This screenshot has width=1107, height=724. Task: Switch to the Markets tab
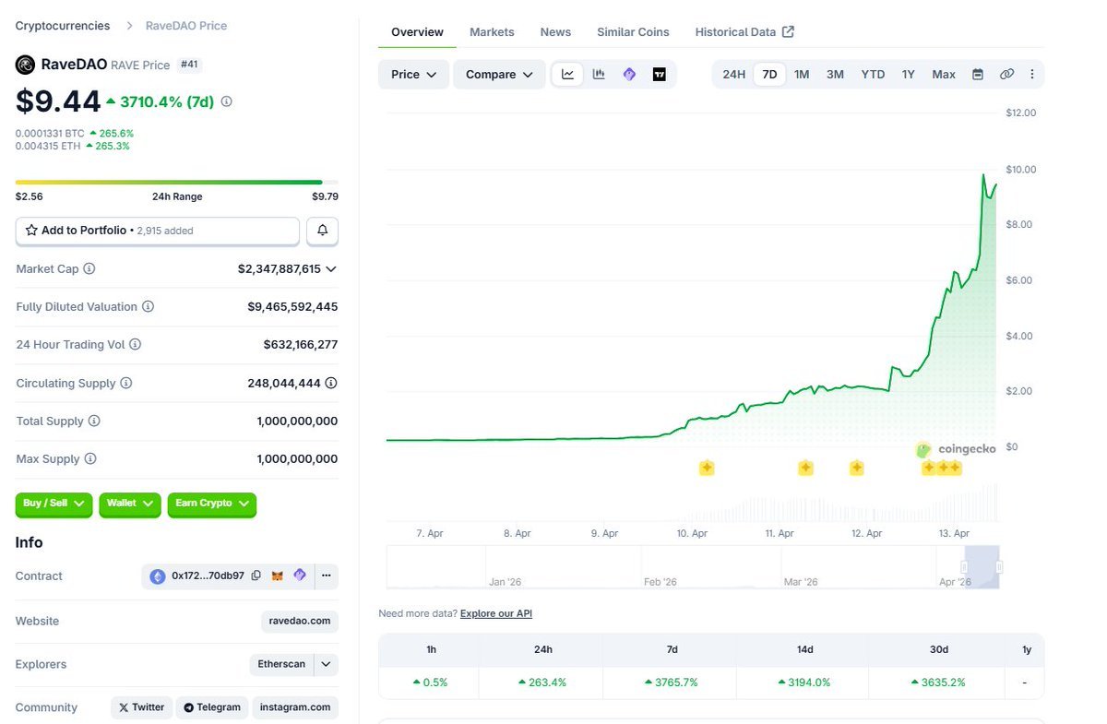(492, 31)
